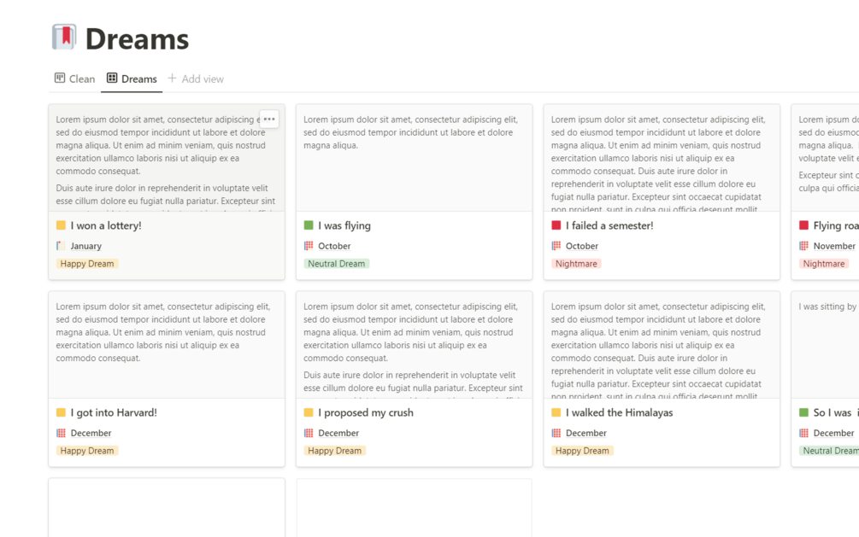Image resolution: width=859 pixels, height=537 pixels.
Task: Click the green square beside 'I was flying'
Action: [309, 225]
